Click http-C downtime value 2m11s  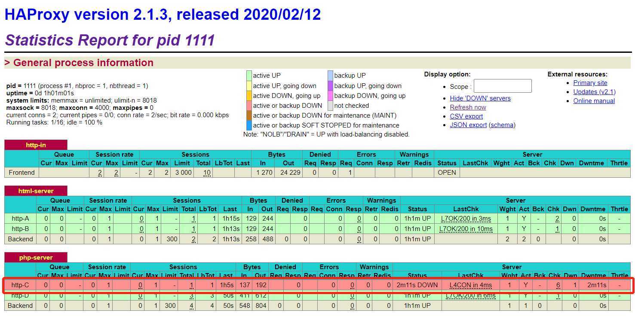[598, 285]
